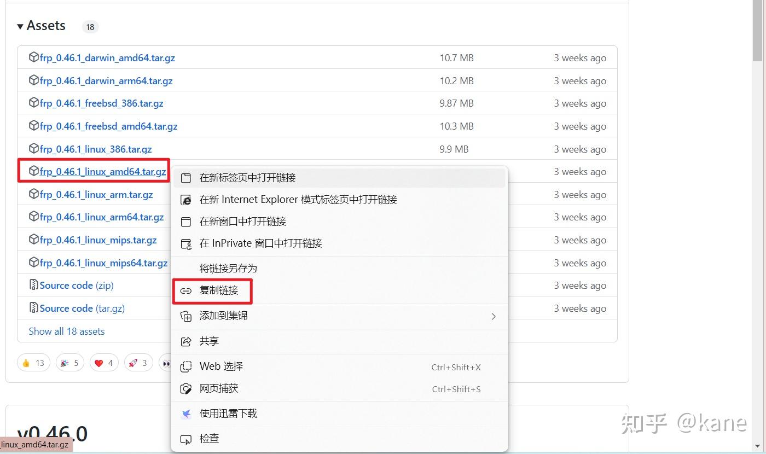Viewport: 766px width, 454px height.
Task: Click the 网页捕获 web capture icon
Action: [x=186, y=388]
